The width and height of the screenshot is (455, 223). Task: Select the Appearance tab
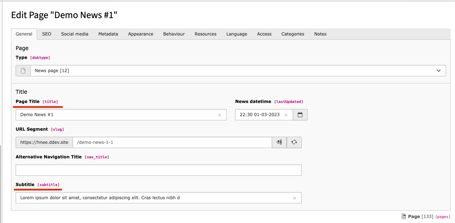click(141, 34)
